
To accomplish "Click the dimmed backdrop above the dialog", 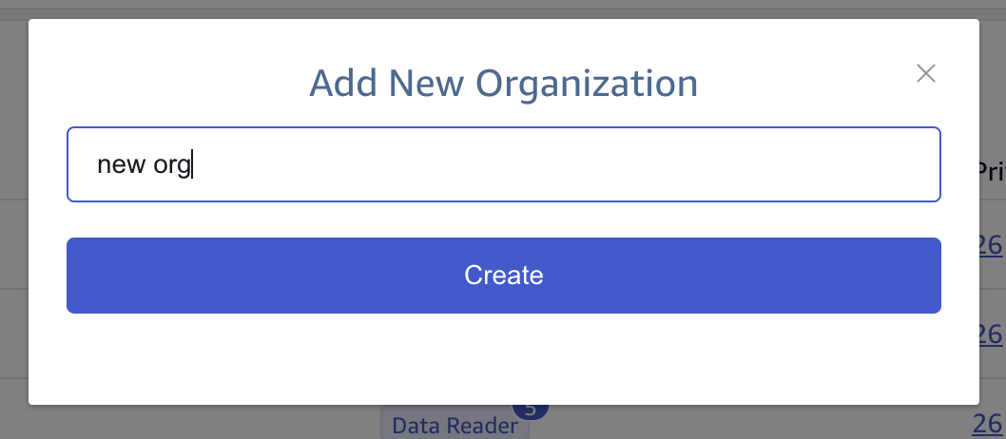I will (503, 9).
